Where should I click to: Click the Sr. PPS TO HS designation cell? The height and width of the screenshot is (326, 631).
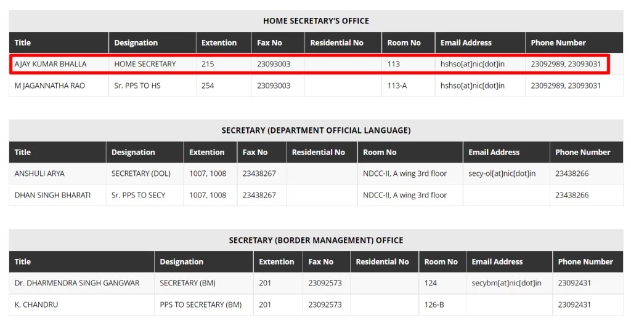tap(137, 85)
